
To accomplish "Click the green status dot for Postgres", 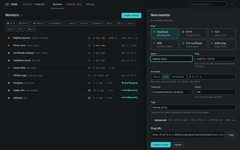I will [x=9, y=83].
